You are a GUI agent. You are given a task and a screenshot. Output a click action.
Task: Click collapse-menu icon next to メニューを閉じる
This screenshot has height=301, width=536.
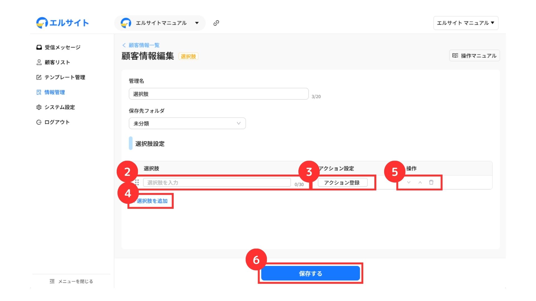tap(52, 281)
